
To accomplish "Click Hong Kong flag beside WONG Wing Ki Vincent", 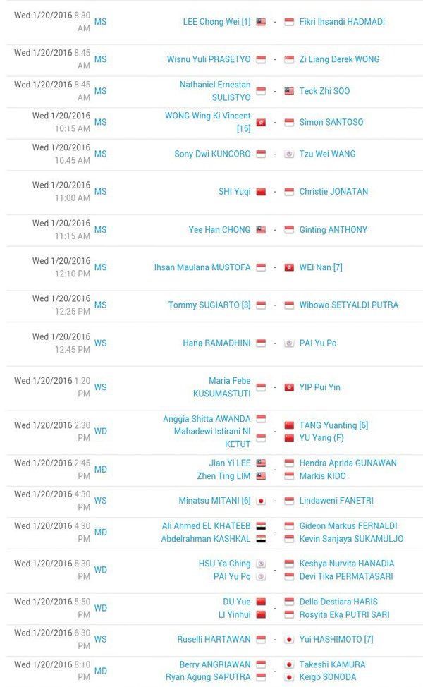I will 261,122.
